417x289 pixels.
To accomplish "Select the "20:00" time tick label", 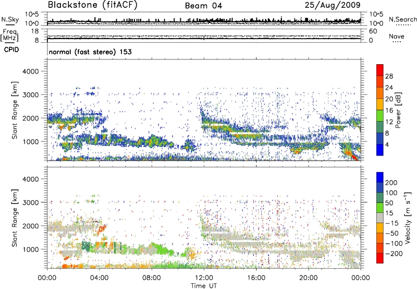I will pos(308,278).
